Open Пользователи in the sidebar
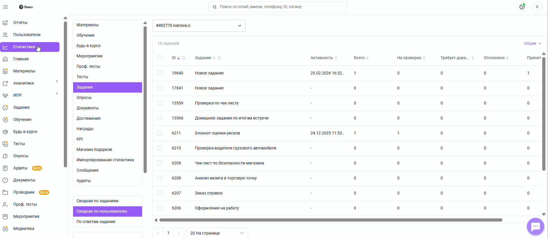 27,35
